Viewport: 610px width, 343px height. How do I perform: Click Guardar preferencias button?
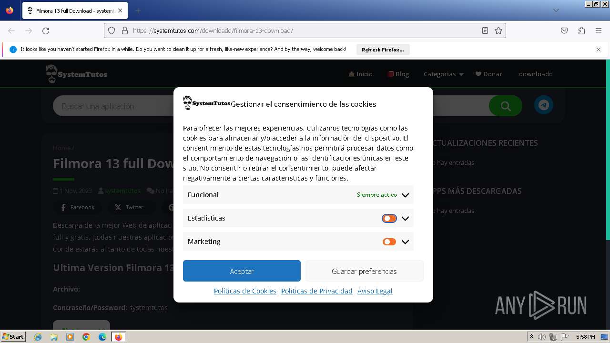(364, 271)
